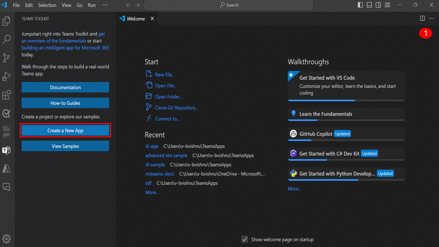This screenshot has height=247, width=439.
Task: Split the editor to the right
Action: pyautogui.click(x=423, y=19)
